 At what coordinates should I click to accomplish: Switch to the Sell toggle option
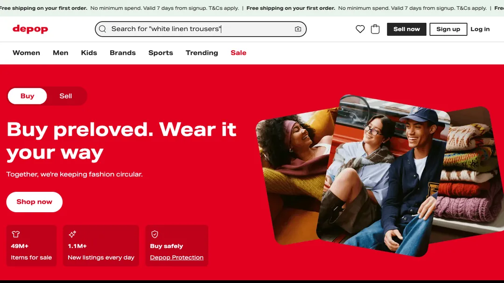coord(66,96)
